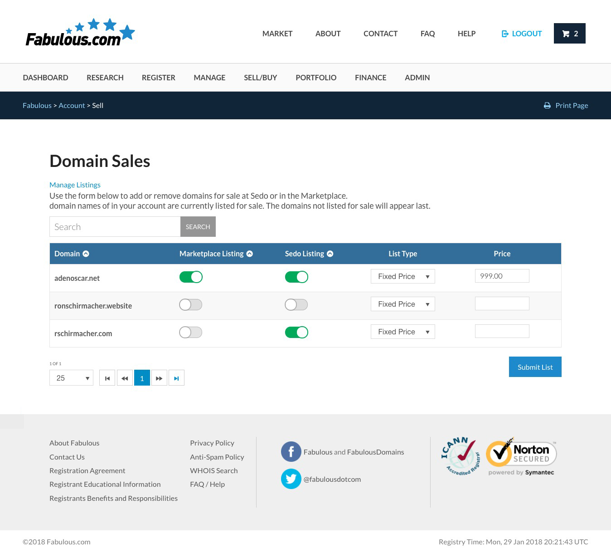
Task: Disable Marketplace Listing for adenoscar.net
Action: [191, 277]
